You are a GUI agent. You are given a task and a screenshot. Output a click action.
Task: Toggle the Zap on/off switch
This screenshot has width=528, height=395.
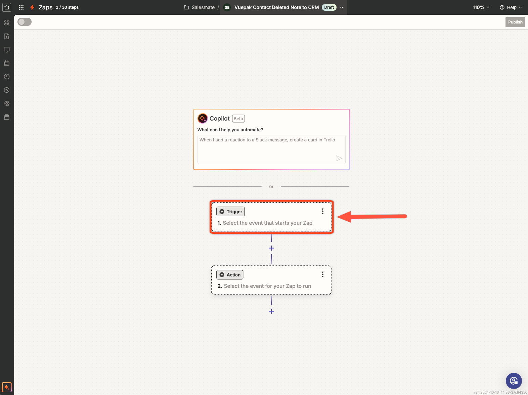(25, 22)
